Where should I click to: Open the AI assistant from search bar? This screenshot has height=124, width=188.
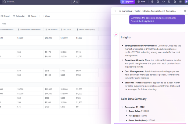(x=76, y=2)
